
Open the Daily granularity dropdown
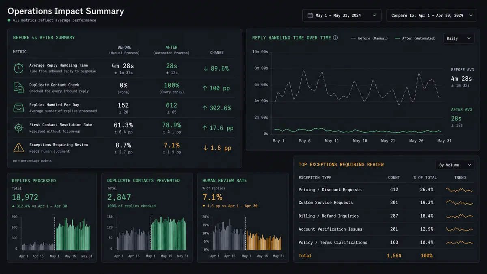coord(459,38)
